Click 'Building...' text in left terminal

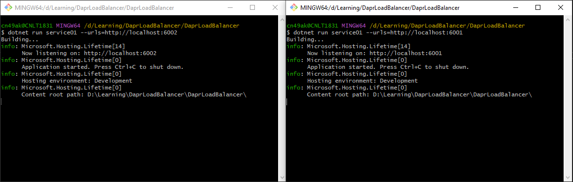(x=20, y=39)
